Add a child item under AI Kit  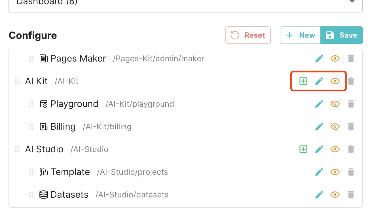(x=303, y=81)
